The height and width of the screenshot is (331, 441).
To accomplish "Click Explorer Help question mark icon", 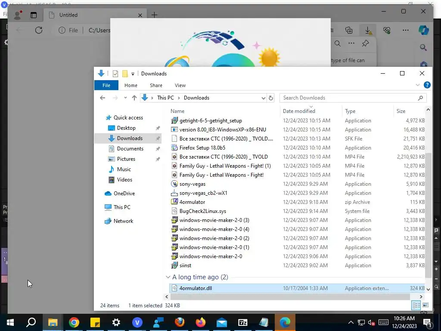I will 427,85.
